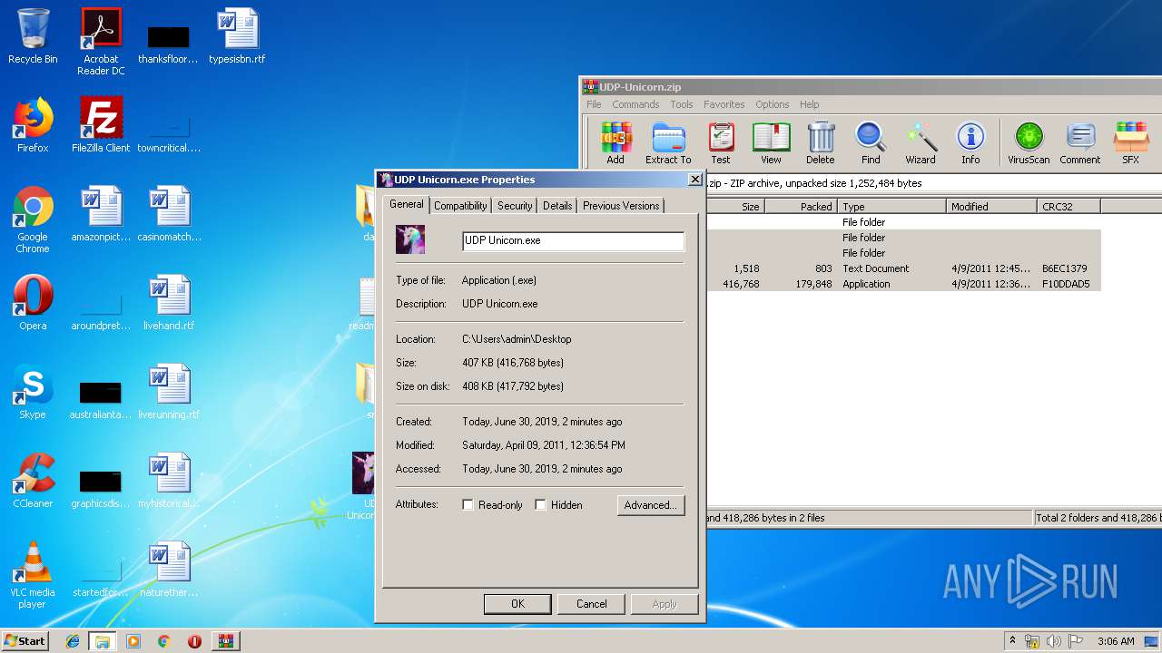The height and width of the screenshot is (653, 1162).
Task: Sort WinRAR list by Type column
Action: pyautogui.click(x=891, y=207)
